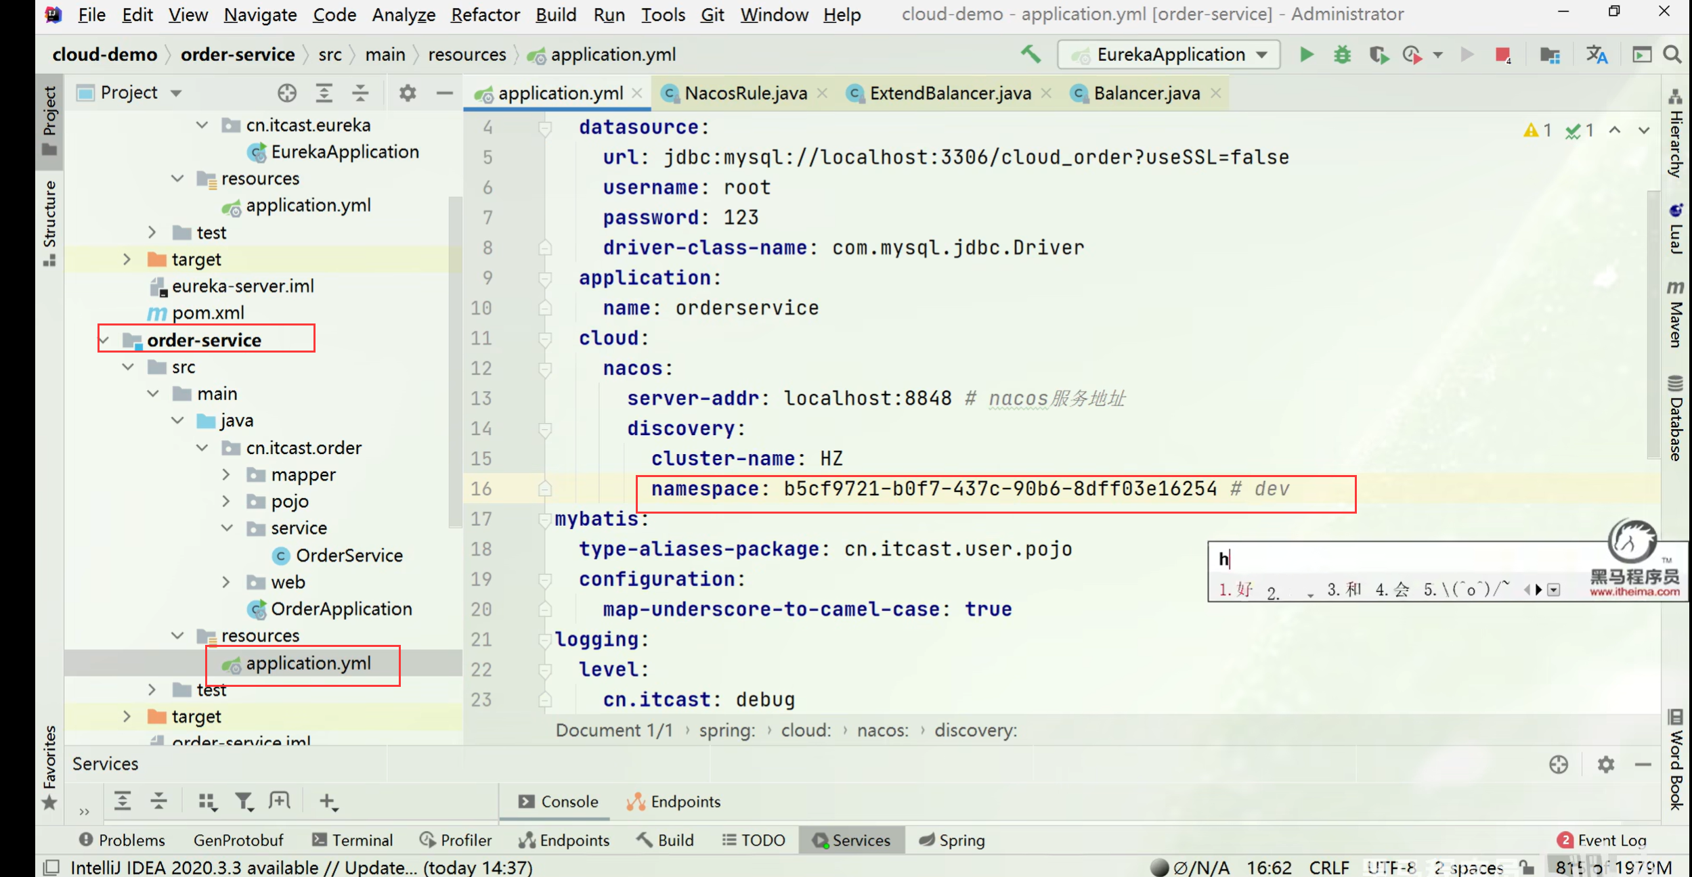Screen dimensions: 1692x877
Task: Collapse the order-service module node
Action: (105, 340)
